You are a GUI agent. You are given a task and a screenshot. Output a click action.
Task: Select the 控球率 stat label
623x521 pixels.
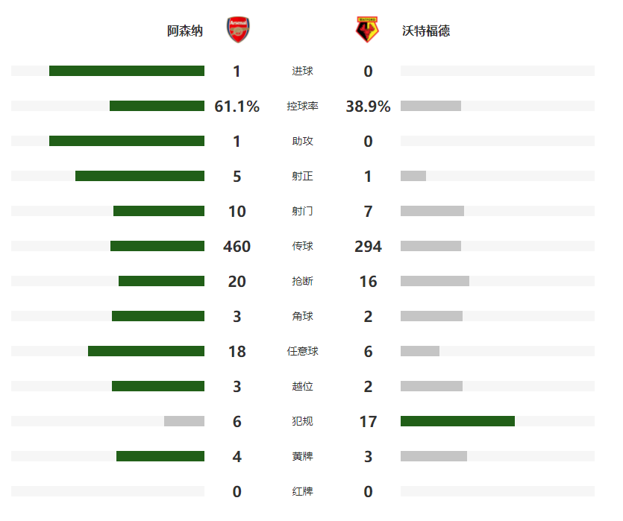tap(302, 106)
